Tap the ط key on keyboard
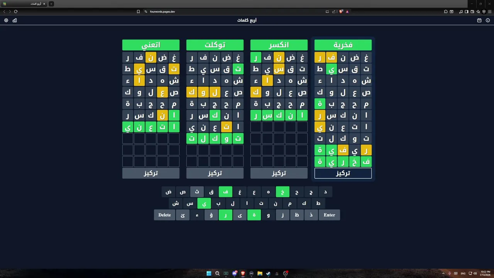This screenshot has width=494, height=278. click(x=318, y=203)
